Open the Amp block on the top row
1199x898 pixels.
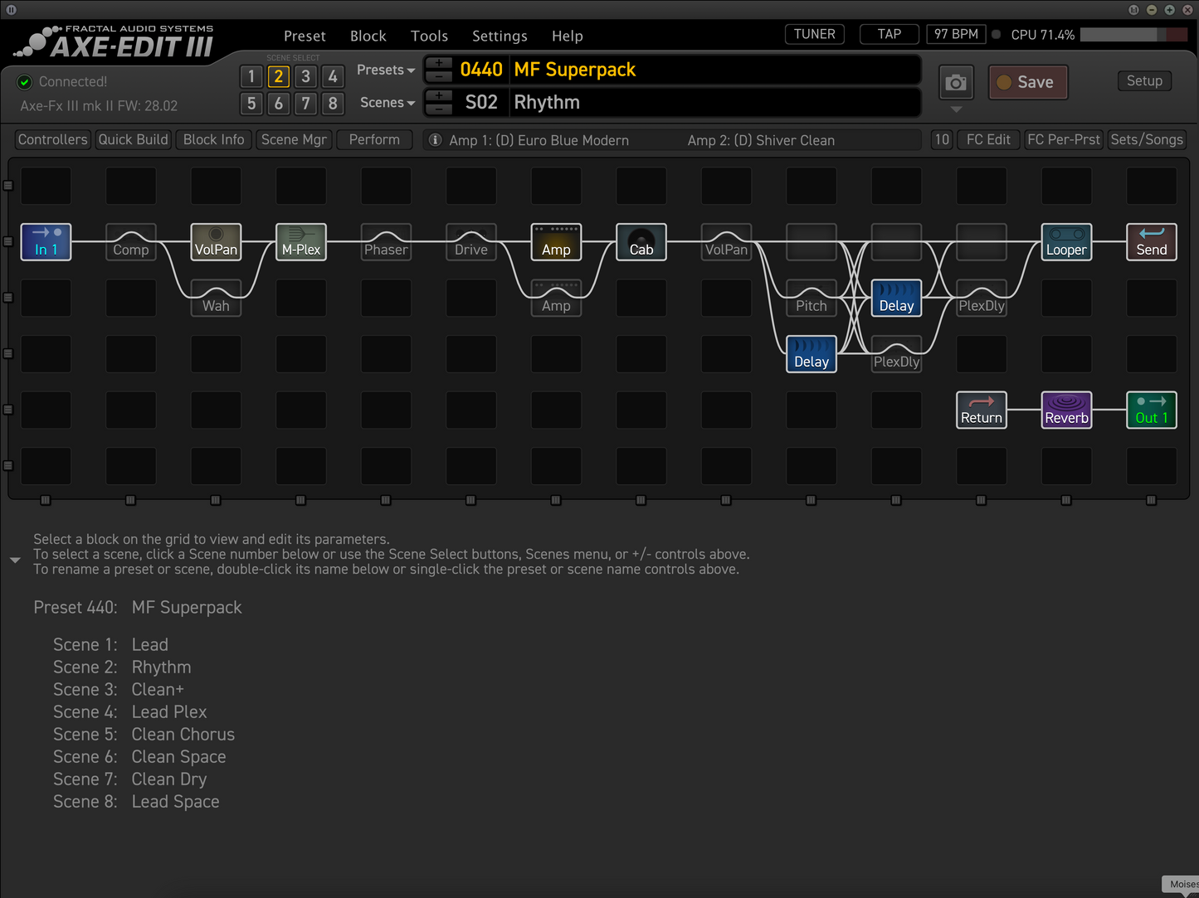556,241
